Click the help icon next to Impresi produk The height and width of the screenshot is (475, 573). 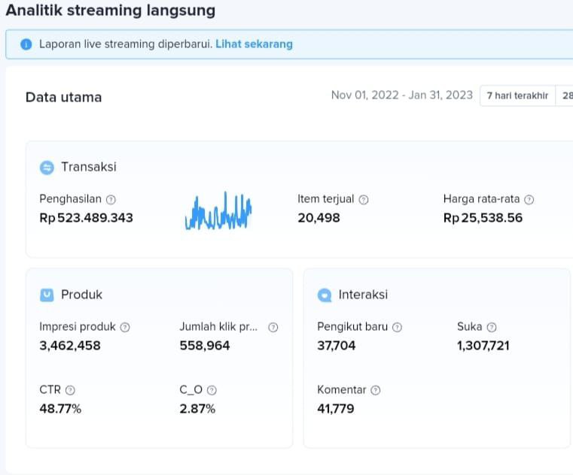pos(125,327)
